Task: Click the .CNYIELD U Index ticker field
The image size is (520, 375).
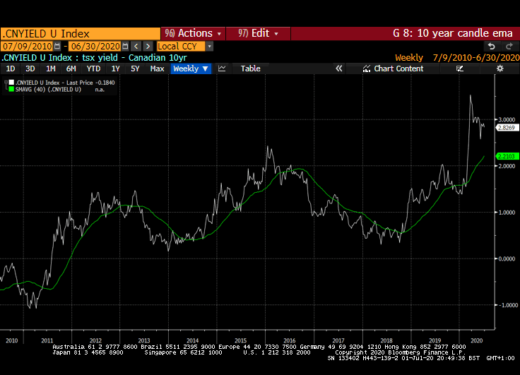Action: pyautogui.click(x=81, y=34)
